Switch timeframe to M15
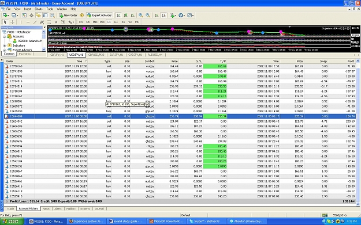The width and height of the screenshot is (361, 225). 95,22
